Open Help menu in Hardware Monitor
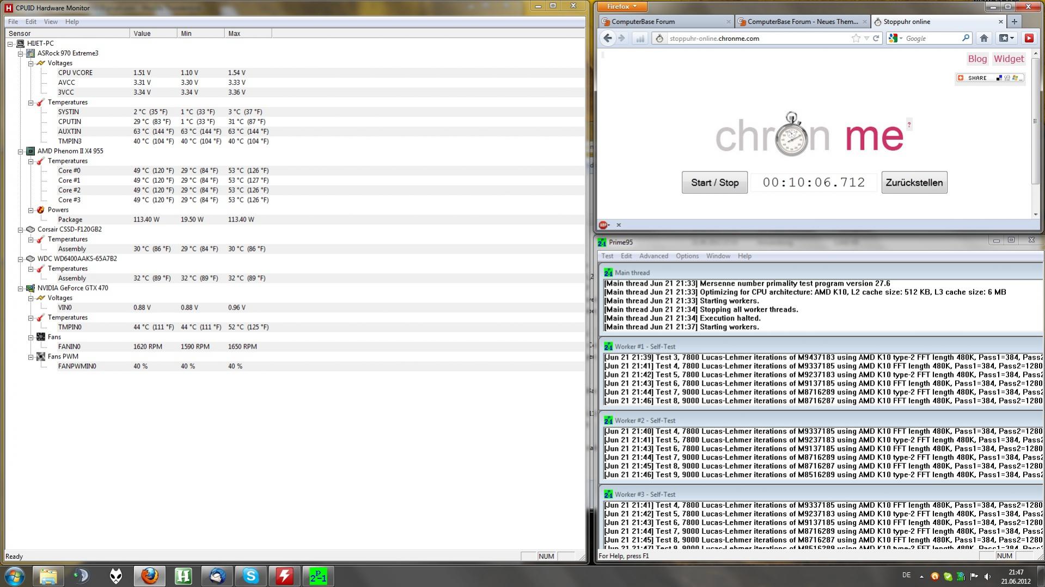The width and height of the screenshot is (1045, 587). (x=72, y=22)
